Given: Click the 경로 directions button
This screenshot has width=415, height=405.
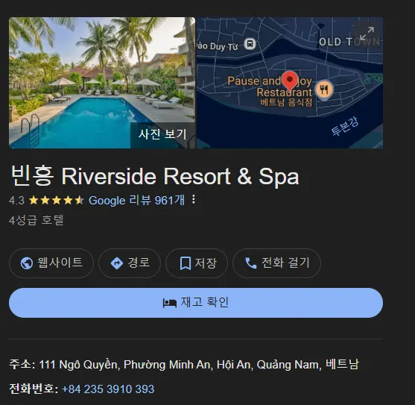Looking at the screenshot, I should [x=130, y=263].
